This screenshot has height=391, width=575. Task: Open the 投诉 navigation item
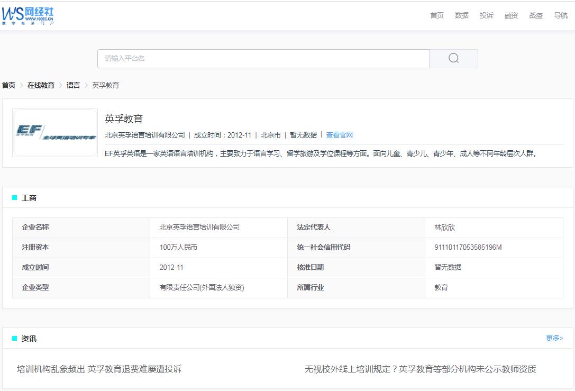[486, 15]
